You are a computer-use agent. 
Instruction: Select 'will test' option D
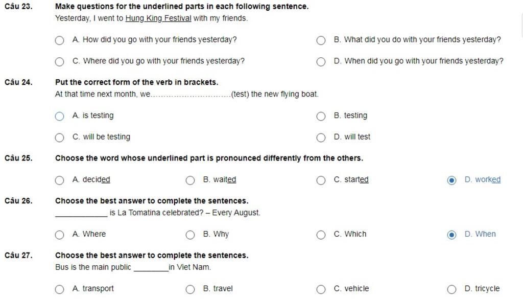pos(321,137)
